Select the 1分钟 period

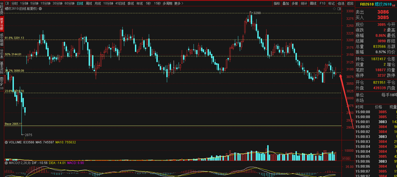(24, 4)
